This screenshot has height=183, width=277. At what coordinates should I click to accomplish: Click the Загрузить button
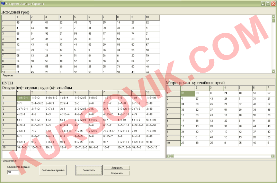tap(117, 168)
